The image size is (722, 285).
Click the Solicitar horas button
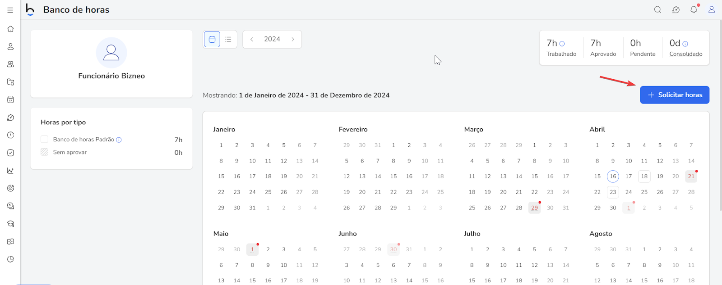point(675,95)
